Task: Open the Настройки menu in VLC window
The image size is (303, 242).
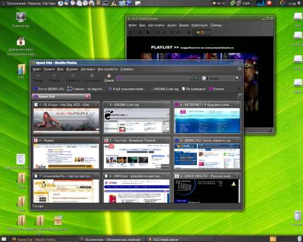Action: click(x=156, y=25)
